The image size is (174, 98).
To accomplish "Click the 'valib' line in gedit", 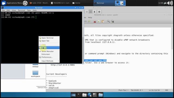I will [x=51, y=85].
